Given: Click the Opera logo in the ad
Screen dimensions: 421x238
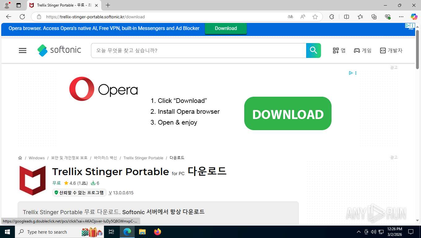Looking at the screenshot, I should (103, 89).
